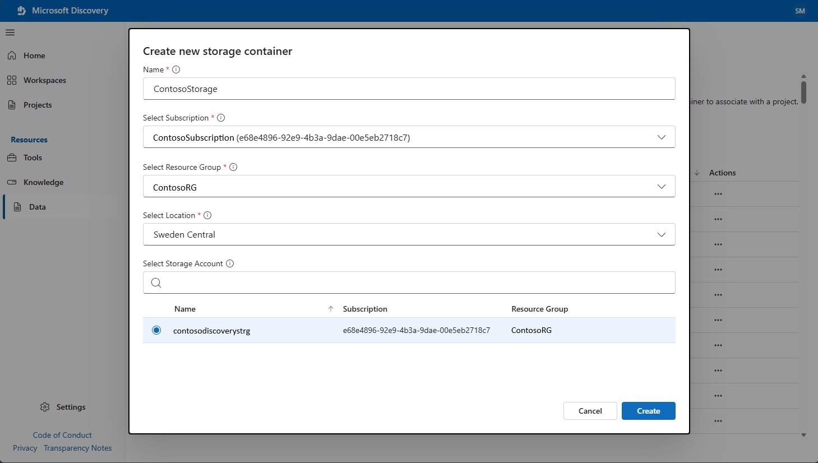Click the scrollbar up arrow
818x463 pixels.
[803, 76]
